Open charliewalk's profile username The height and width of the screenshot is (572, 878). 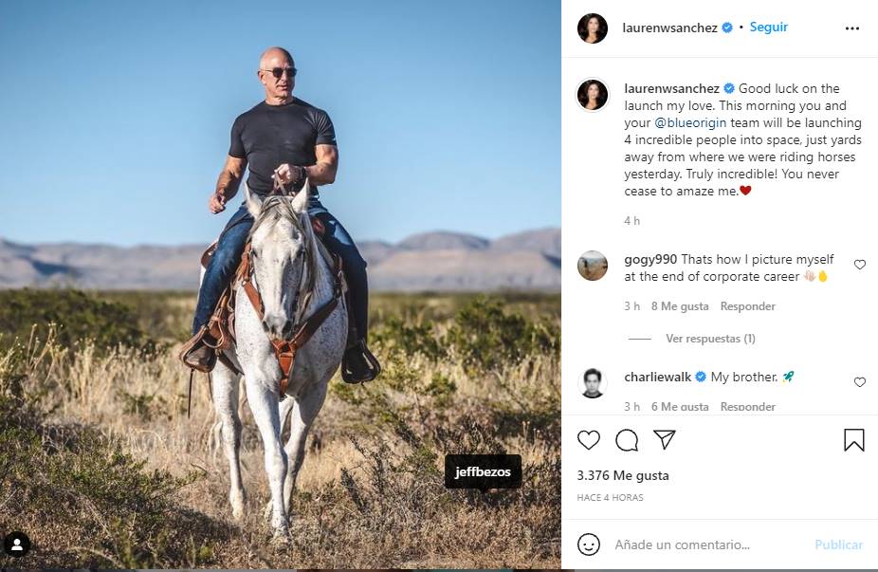pyautogui.click(x=657, y=377)
